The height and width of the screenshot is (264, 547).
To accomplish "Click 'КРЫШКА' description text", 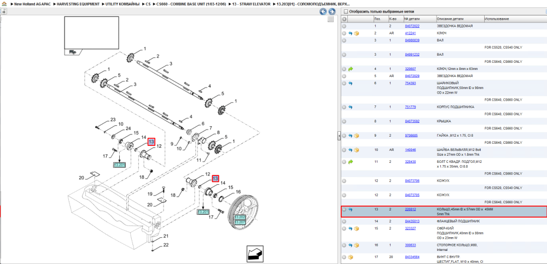I will tap(444, 121).
